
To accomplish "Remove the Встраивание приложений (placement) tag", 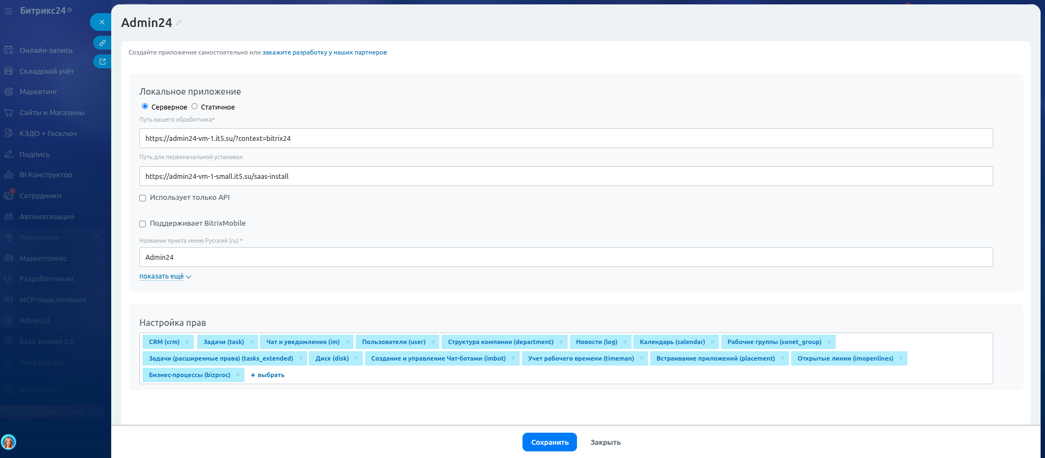I will [782, 358].
